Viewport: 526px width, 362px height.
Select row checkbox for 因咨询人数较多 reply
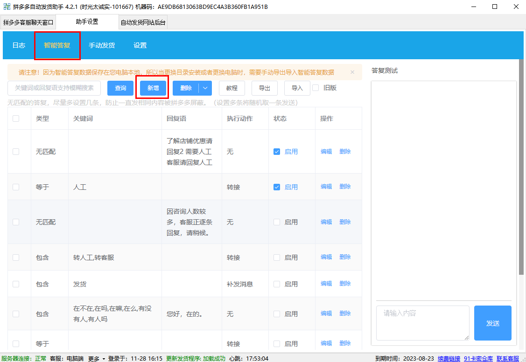(16, 222)
